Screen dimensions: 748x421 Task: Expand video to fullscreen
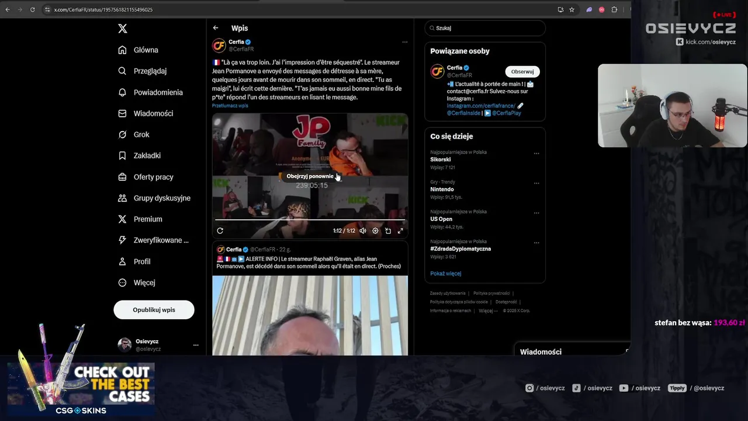(x=400, y=231)
